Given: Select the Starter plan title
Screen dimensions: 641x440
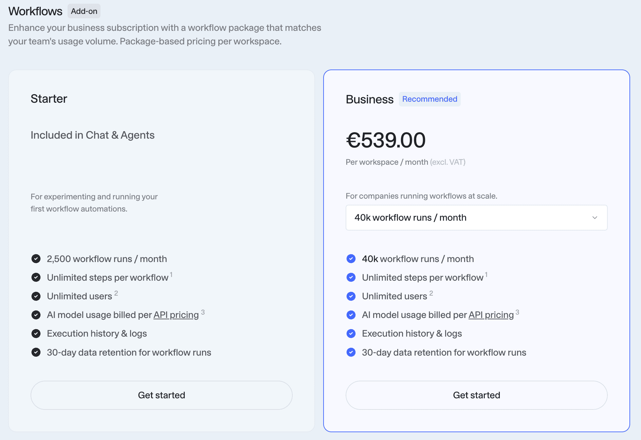Looking at the screenshot, I should (49, 99).
